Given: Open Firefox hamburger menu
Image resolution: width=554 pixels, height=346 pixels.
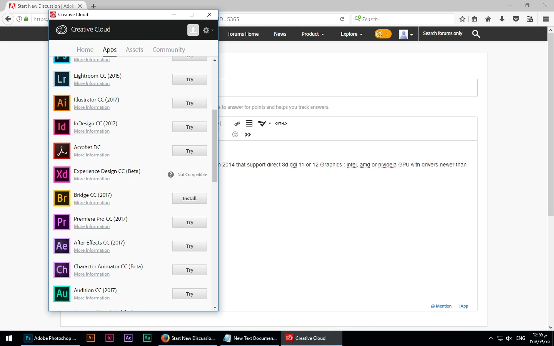Looking at the screenshot, I should coord(546,19).
